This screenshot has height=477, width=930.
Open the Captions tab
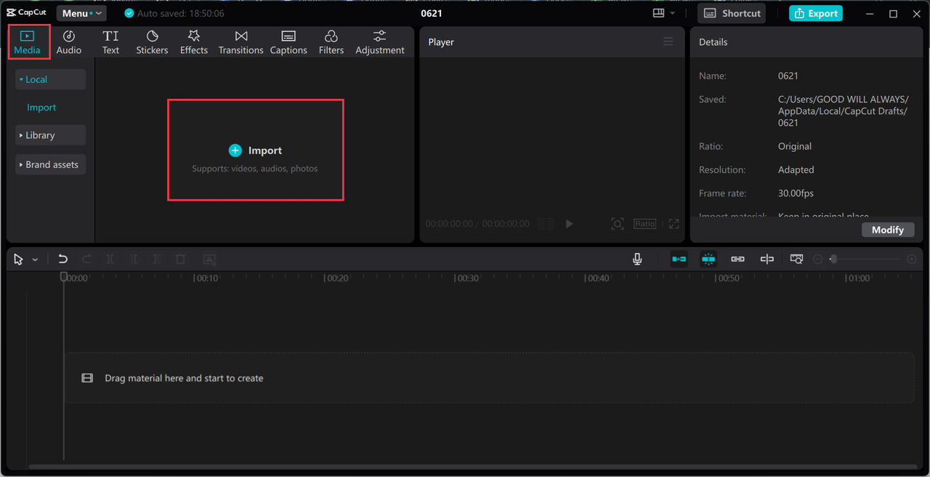288,42
